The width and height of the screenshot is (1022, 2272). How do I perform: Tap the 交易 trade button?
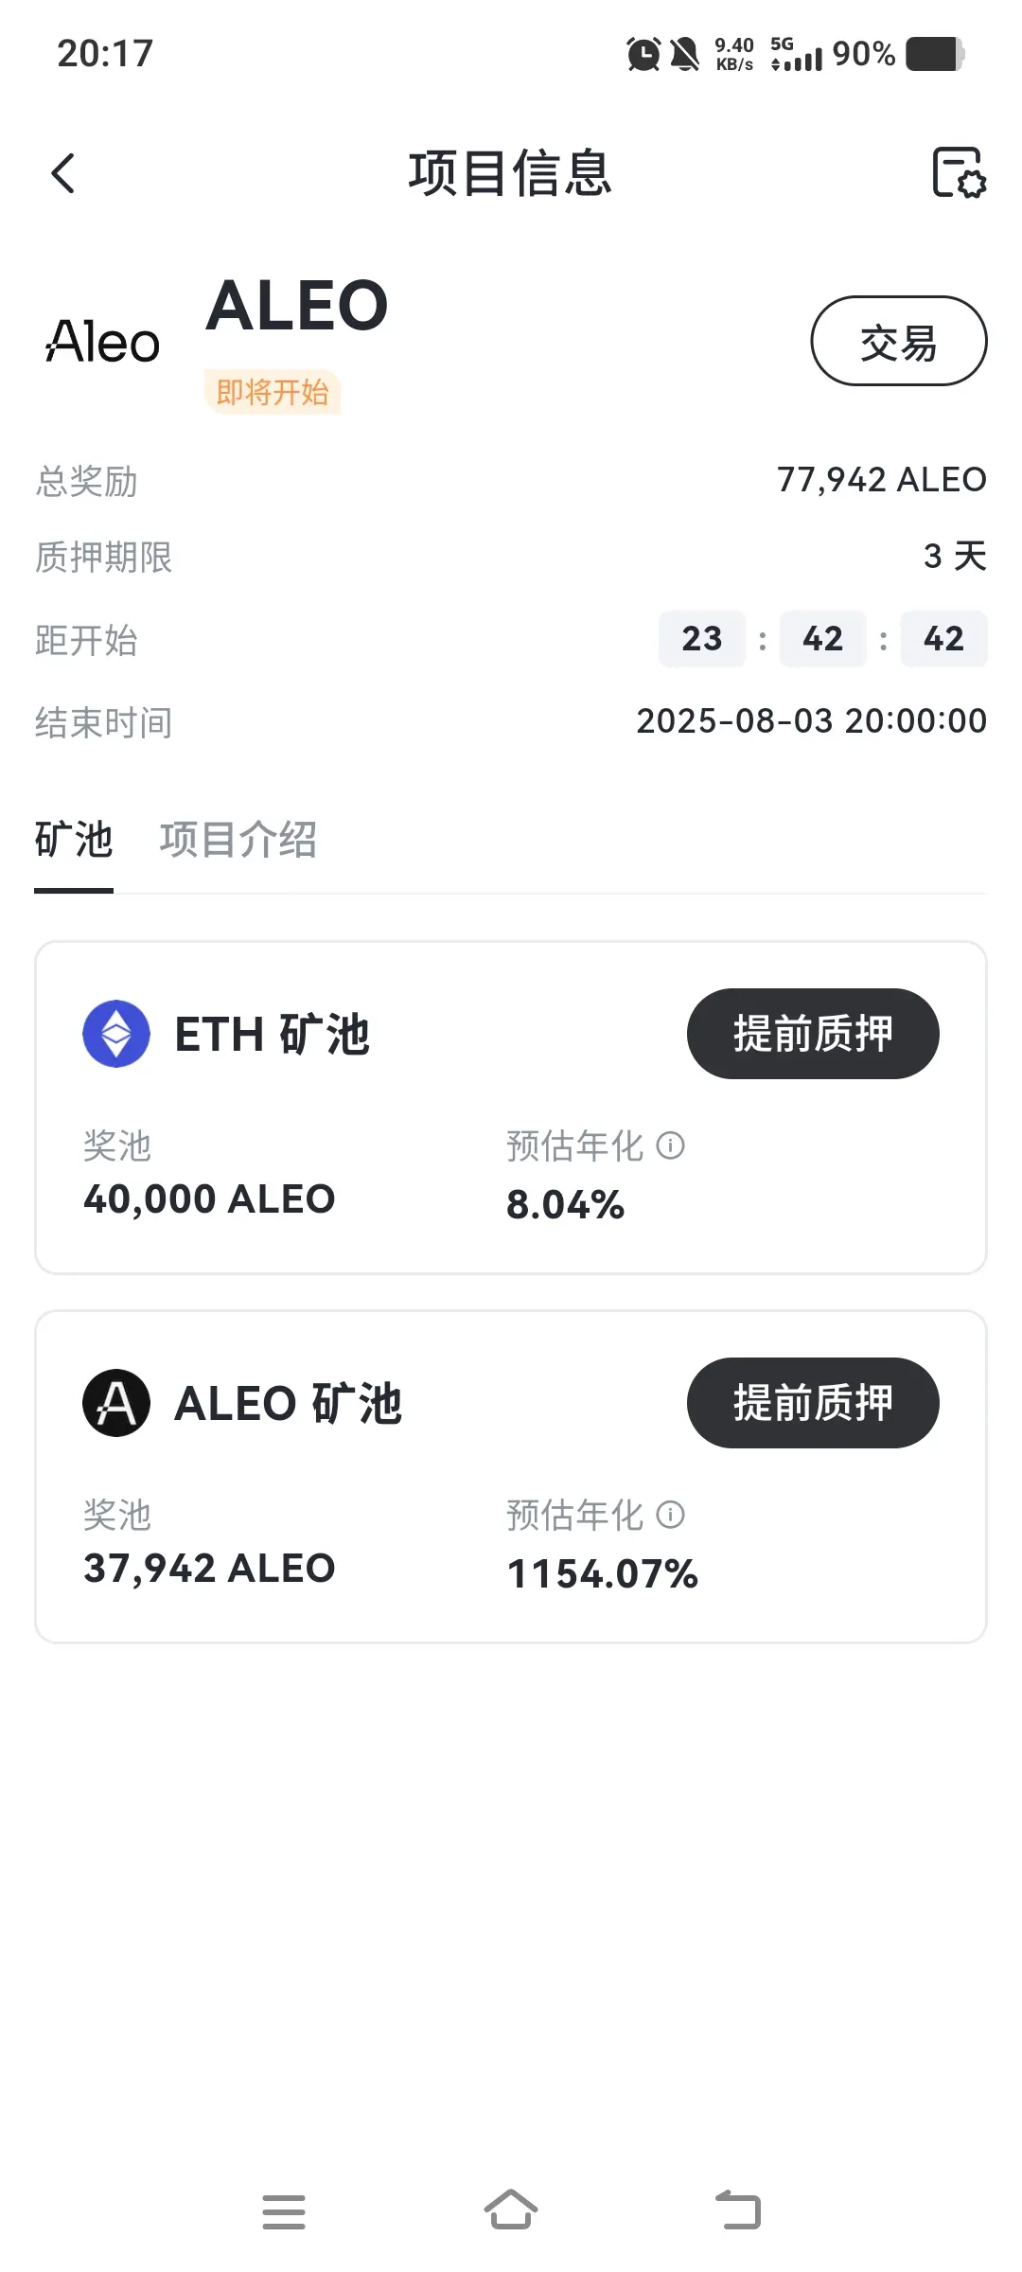(x=899, y=341)
